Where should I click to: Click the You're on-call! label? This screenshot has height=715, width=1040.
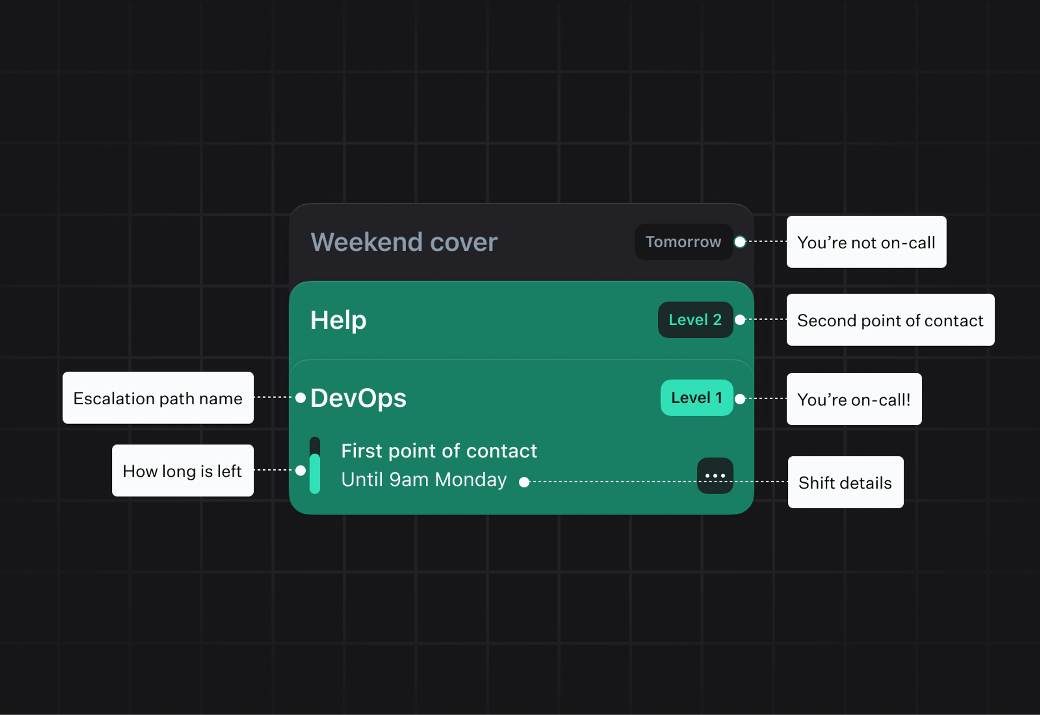coord(854,399)
